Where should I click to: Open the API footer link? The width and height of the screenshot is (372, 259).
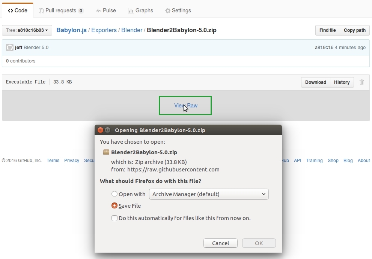point(298,160)
